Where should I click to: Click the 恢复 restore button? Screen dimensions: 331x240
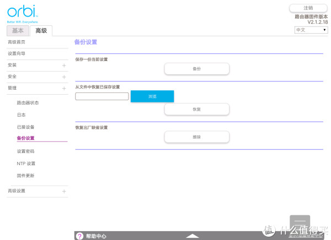[x=196, y=109]
